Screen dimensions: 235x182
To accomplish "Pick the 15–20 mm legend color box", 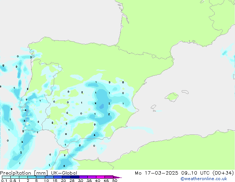I will [57, 177].
